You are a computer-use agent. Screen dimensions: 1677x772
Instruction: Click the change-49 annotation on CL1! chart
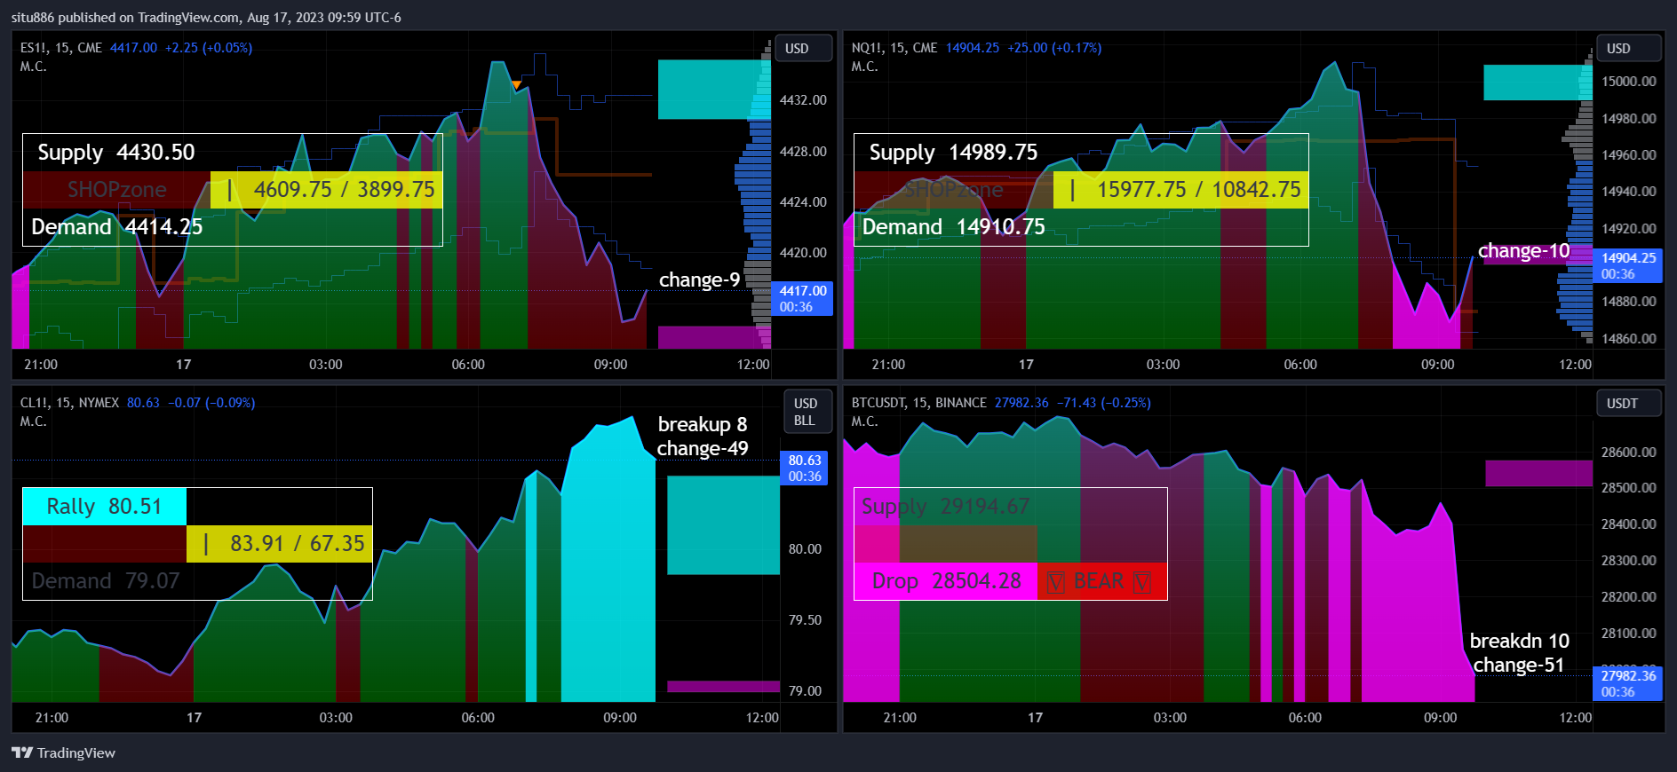[703, 449]
